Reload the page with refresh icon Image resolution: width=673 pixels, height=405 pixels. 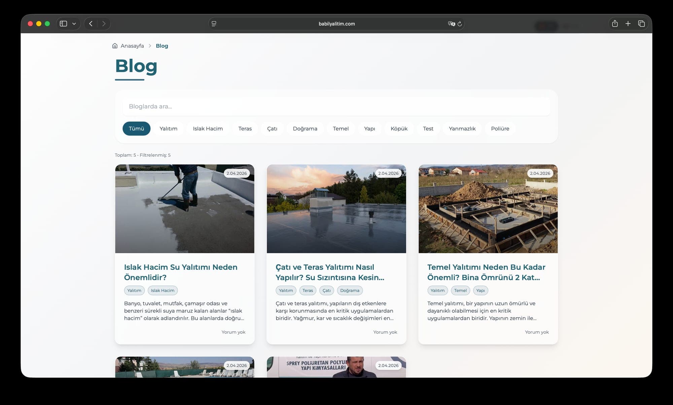pos(460,24)
